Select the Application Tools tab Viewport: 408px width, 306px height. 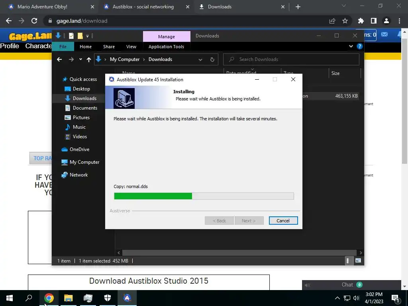coord(166,47)
